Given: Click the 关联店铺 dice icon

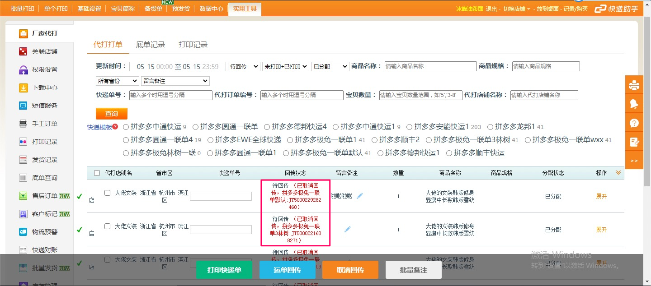Looking at the screenshot, I should pyautogui.click(x=24, y=51).
